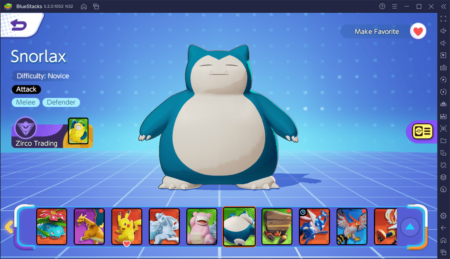Viewport: 450px width, 259px height.
Task: Open the BlueStacks hamburger menu
Action: [x=394, y=6]
